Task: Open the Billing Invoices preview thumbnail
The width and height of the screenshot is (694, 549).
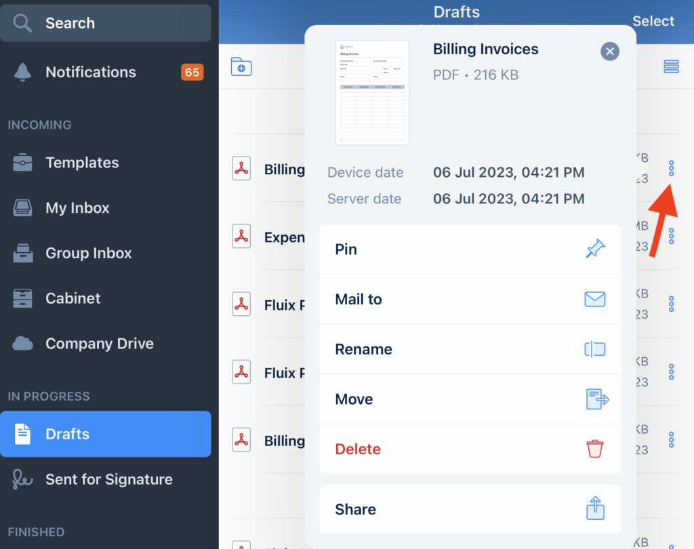Action: point(372,93)
